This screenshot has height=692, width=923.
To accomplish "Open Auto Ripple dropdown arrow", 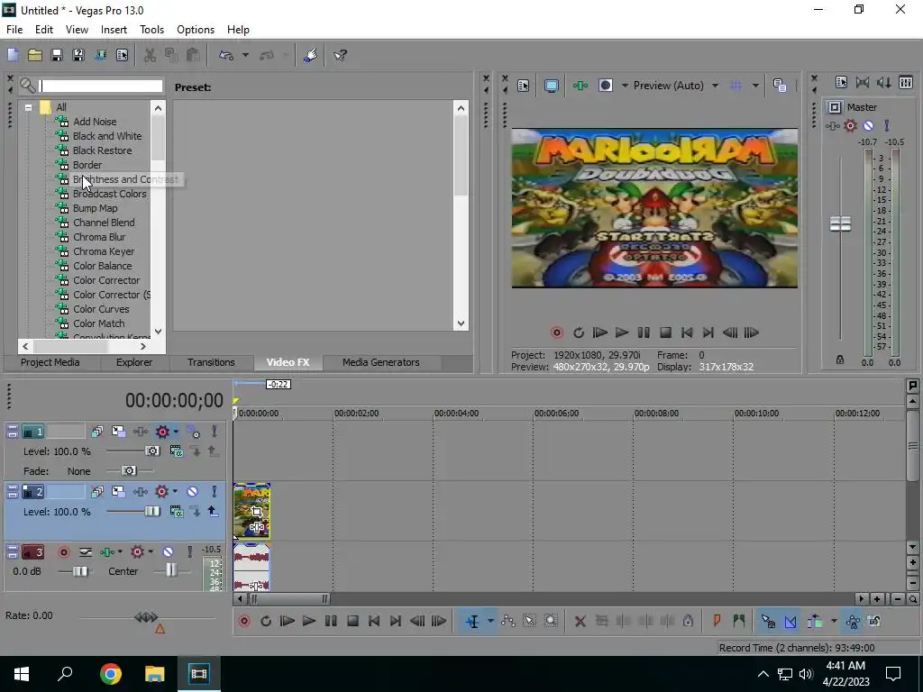I will [834, 622].
